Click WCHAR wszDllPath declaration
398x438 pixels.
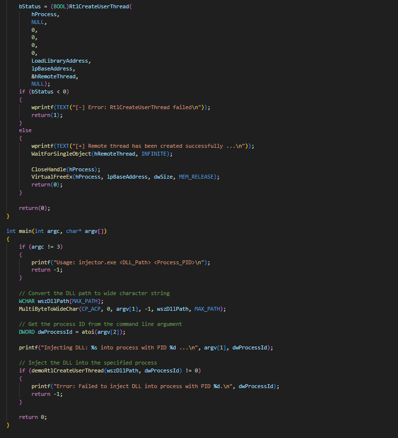pyautogui.click(x=61, y=301)
